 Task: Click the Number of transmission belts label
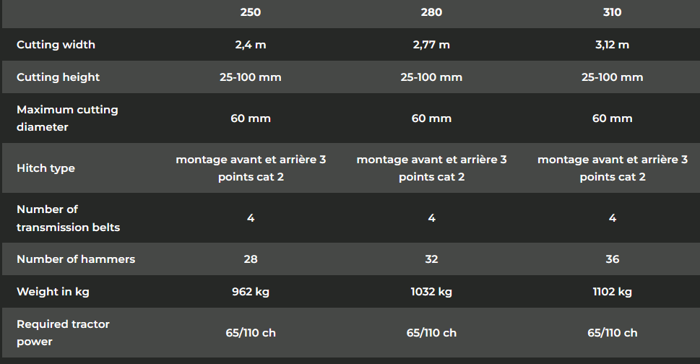tap(68, 218)
